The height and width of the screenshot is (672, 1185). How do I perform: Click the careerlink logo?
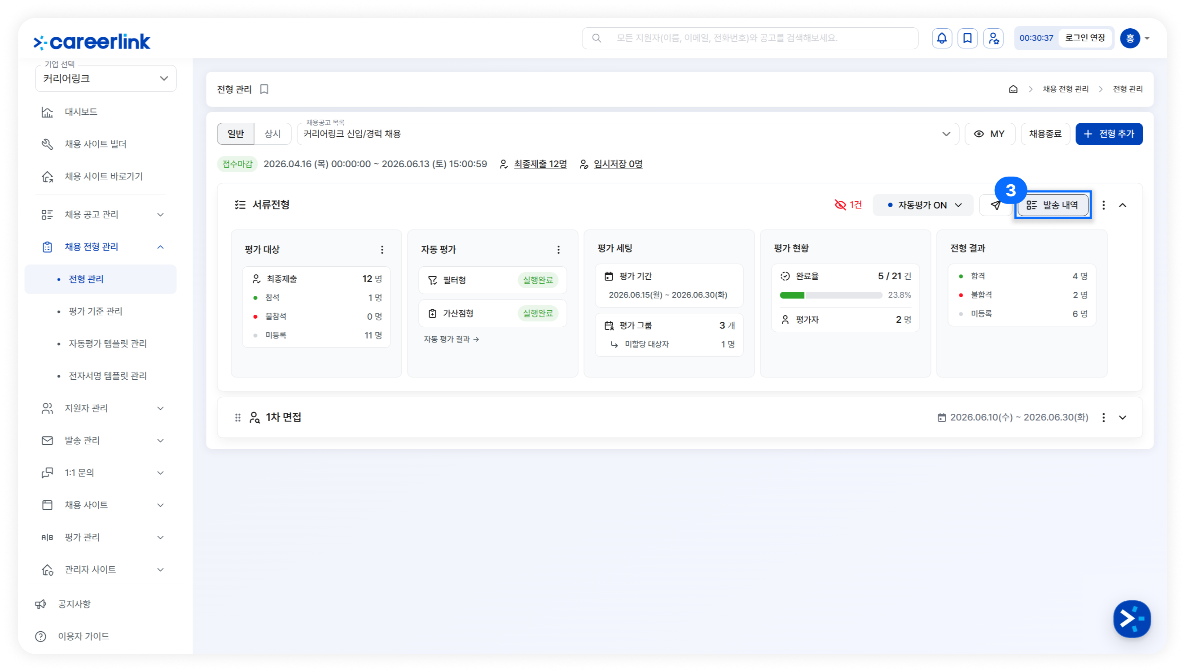pyautogui.click(x=92, y=42)
